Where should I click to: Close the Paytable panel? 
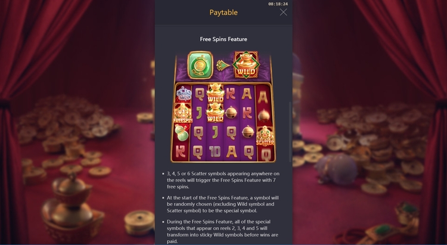283,12
